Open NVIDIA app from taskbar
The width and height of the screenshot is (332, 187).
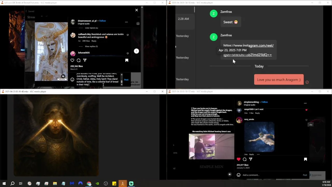[97, 184]
